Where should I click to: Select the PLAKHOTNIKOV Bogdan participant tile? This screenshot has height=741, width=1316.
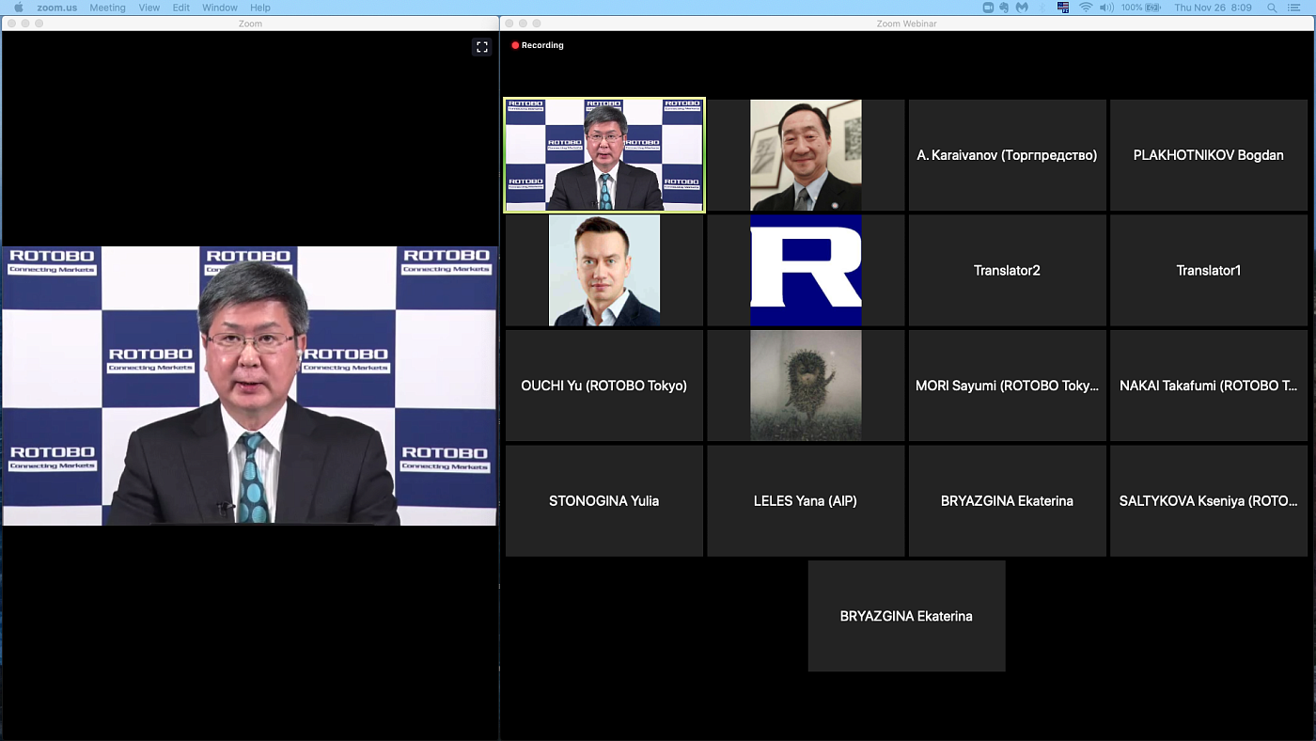pos(1209,155)
